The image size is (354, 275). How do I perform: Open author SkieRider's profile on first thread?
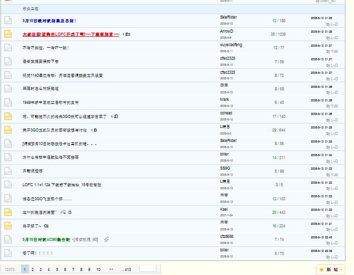coord(228,18)
